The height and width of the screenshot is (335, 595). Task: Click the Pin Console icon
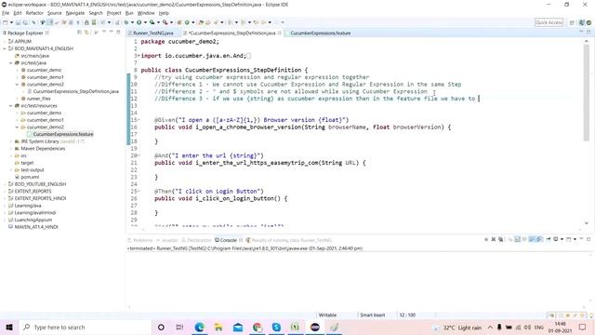pyautogui.click(x=548, y=239)
